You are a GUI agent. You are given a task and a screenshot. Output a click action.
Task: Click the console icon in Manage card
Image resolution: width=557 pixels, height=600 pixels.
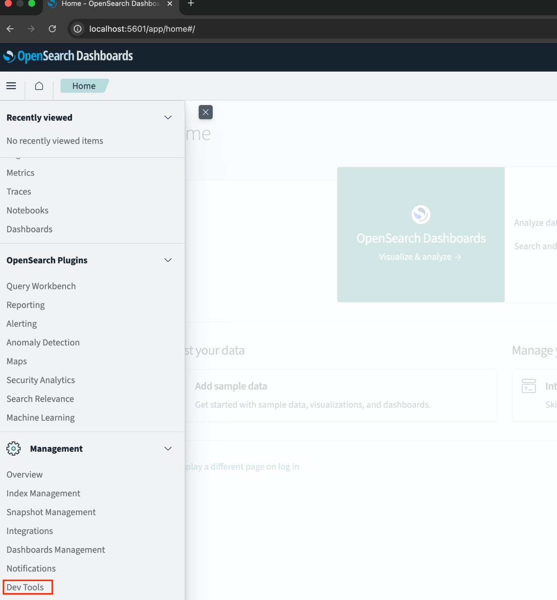pos(529,386)
